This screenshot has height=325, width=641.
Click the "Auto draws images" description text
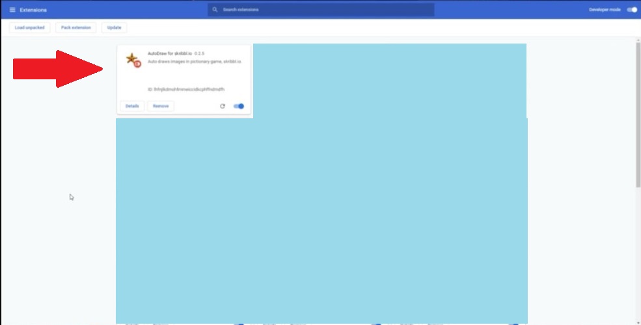[x=195, y=62]
